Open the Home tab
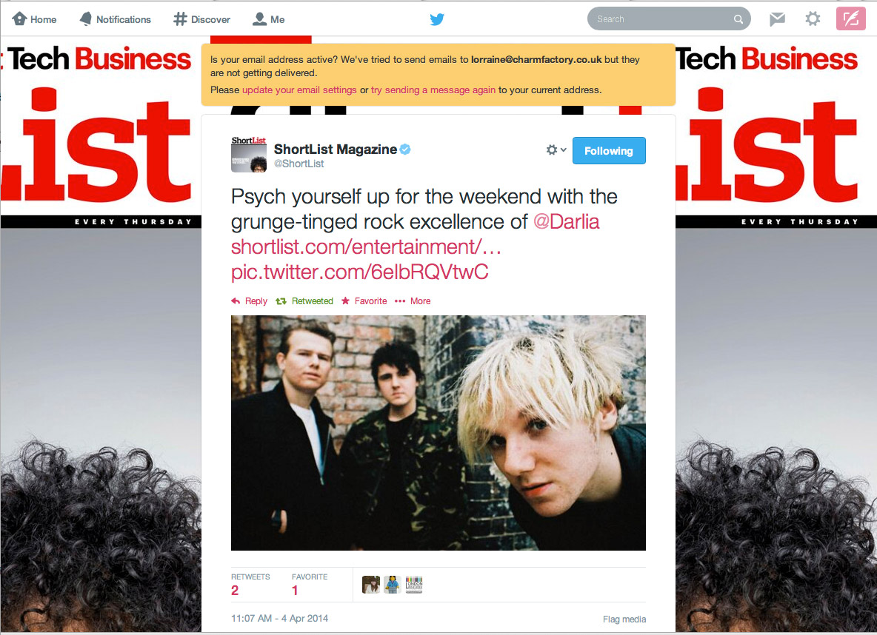The height and width of the screenshot is (635, 877). pyautogui.click(x=34, y=19)
